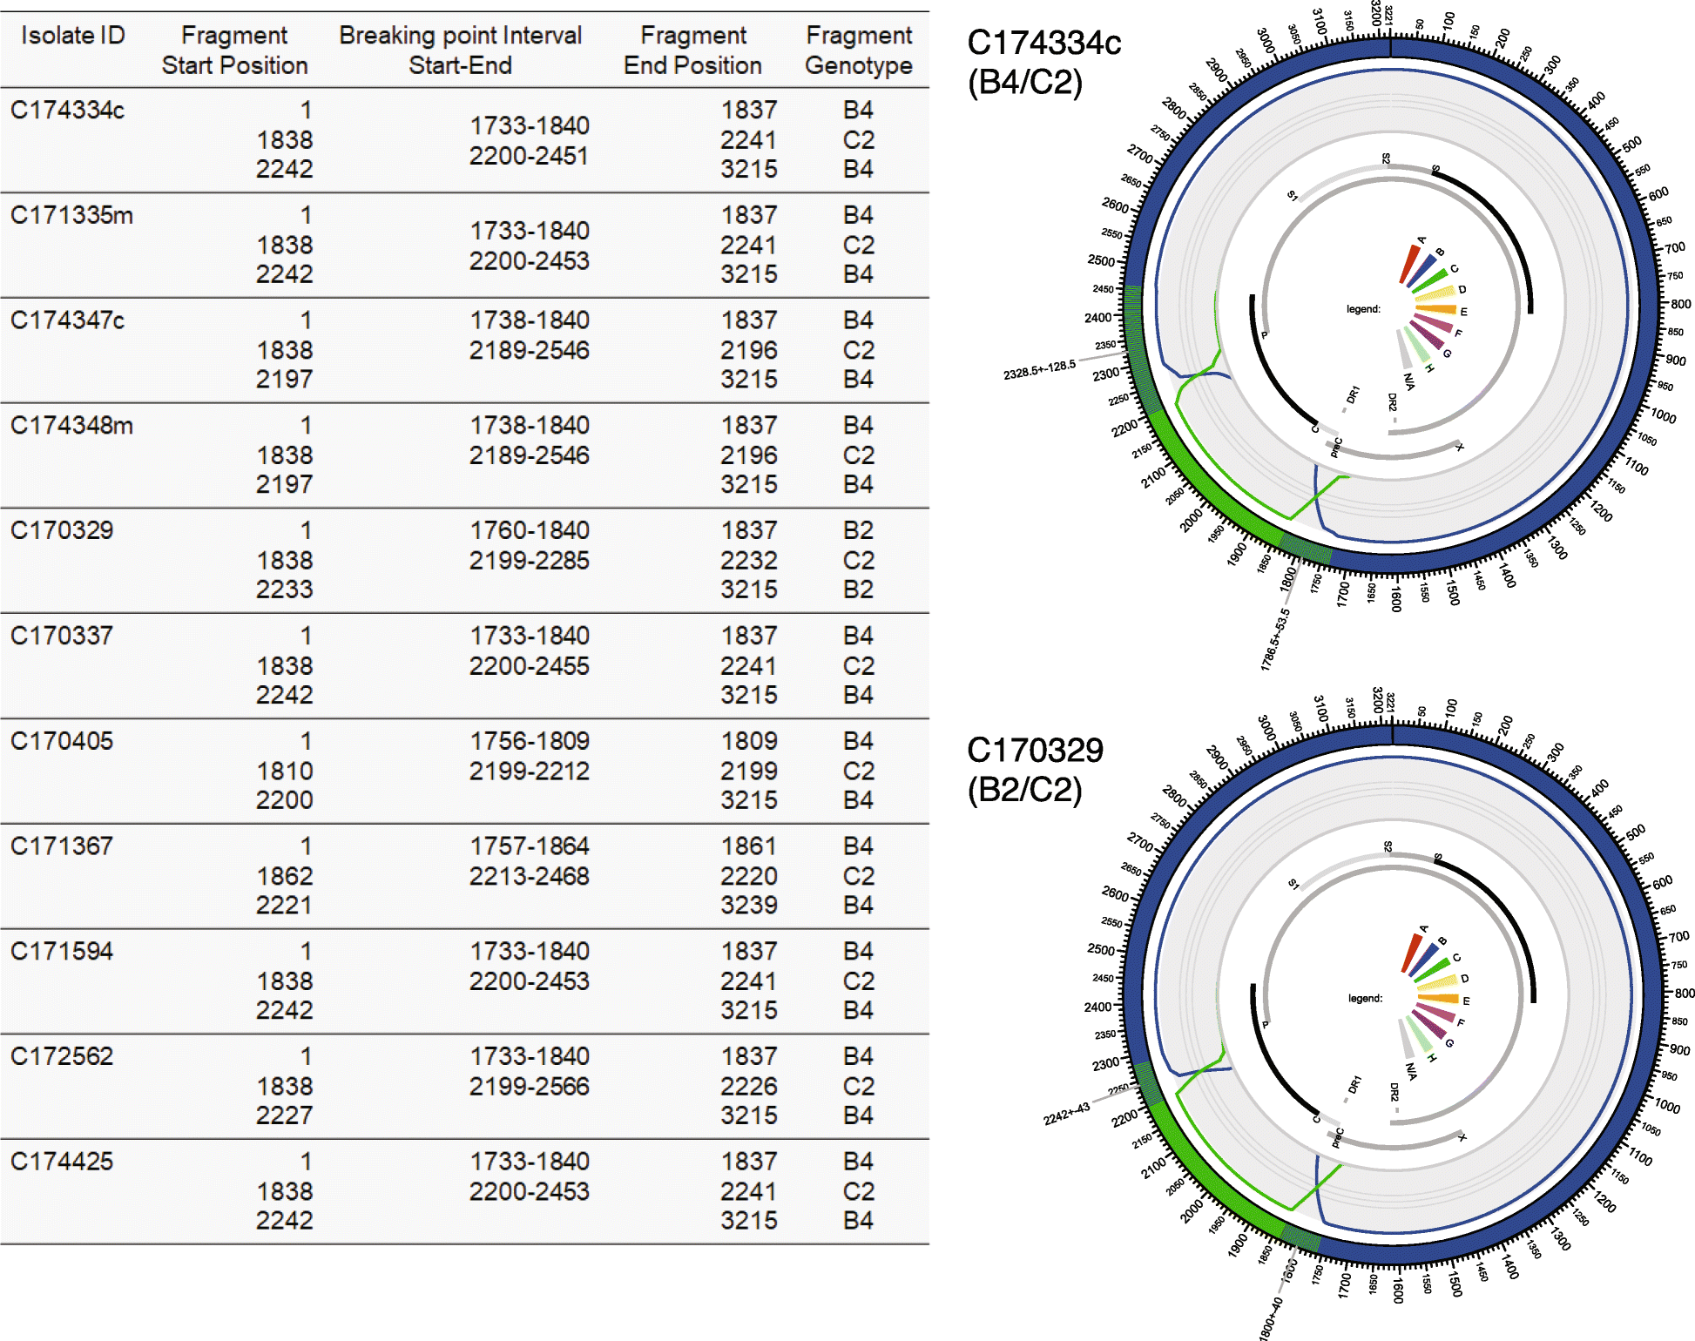The height and width of the screenshot is (1341, 1695).
Task: Click the breakpoint interval 2213-2468
Action: [x=529, y=876]
